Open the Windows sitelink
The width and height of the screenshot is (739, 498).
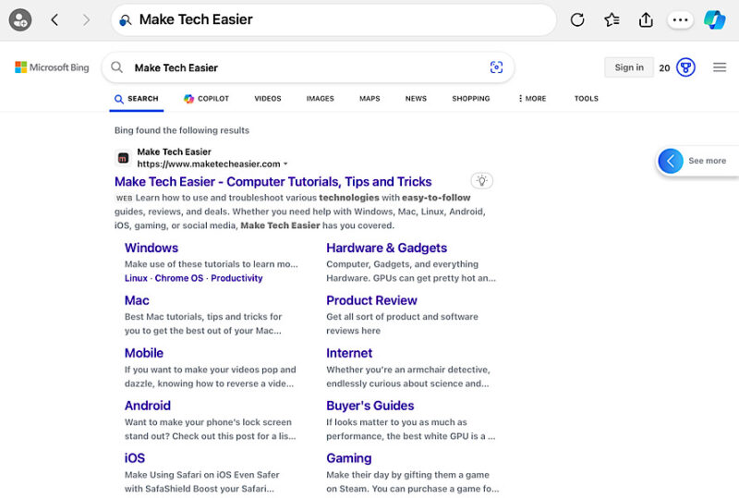coord(151,248)
